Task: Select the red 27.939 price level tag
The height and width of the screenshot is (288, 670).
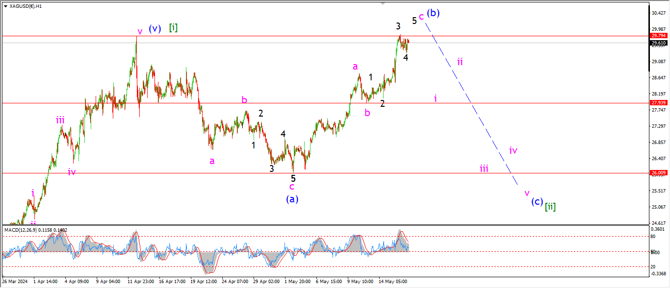Action: click(658, 103)
